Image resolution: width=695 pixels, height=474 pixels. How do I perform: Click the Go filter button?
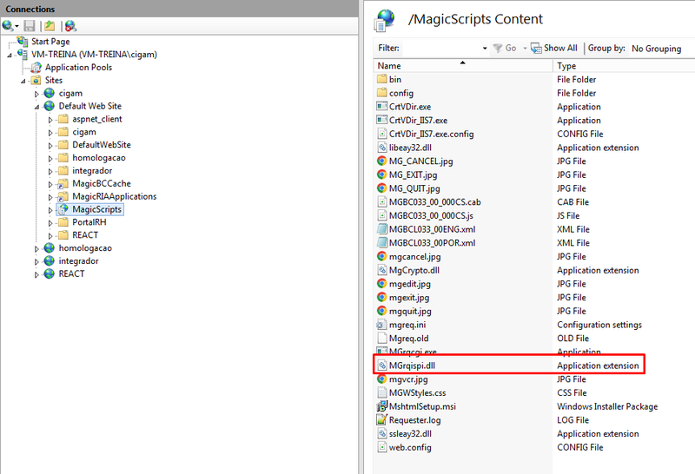pos(506,48)
